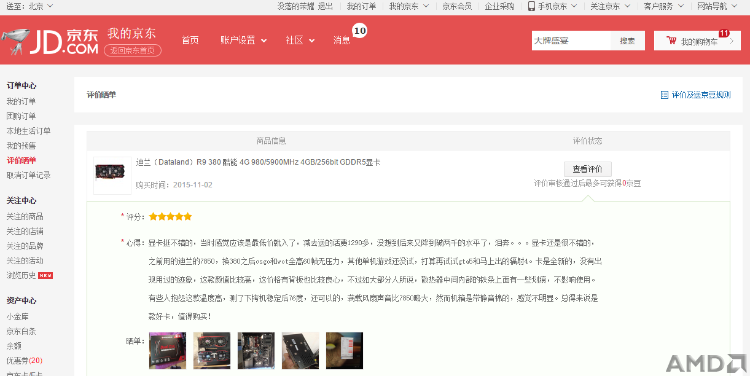Select 取消订单记录 in the sidebar
The height and width of the screenshot is (376, 750).
pyautogui.click(x=29, y=175)
